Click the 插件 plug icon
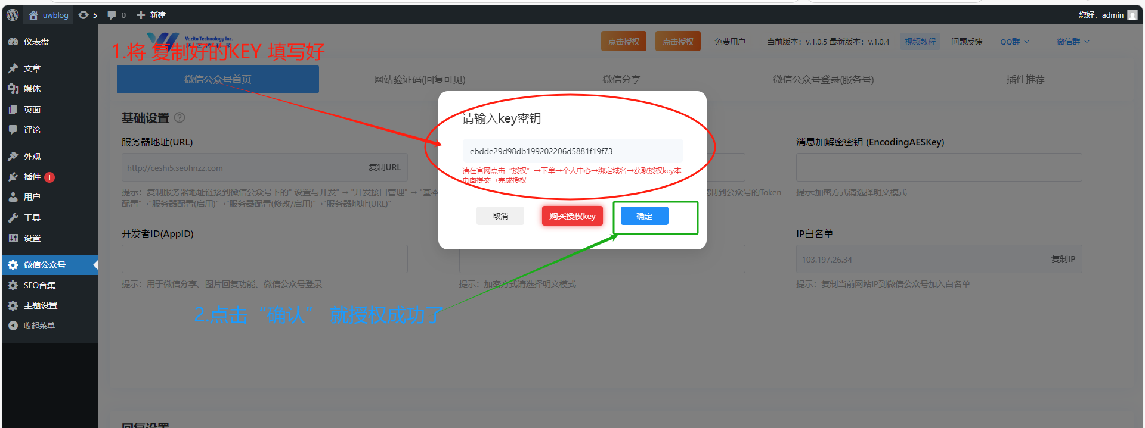 pos(13,177)
